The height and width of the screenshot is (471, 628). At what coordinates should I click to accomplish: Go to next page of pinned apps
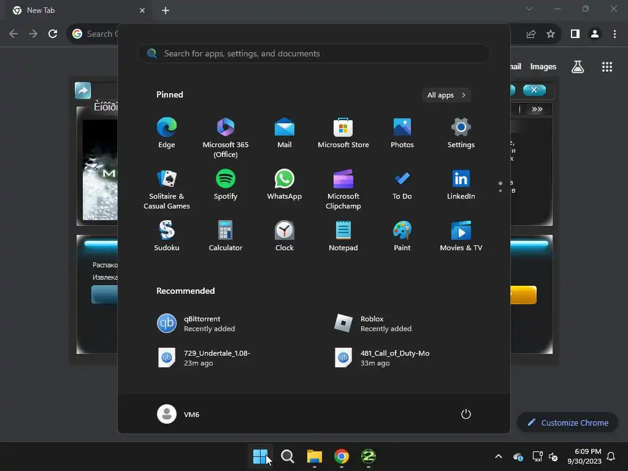(500, 191)
